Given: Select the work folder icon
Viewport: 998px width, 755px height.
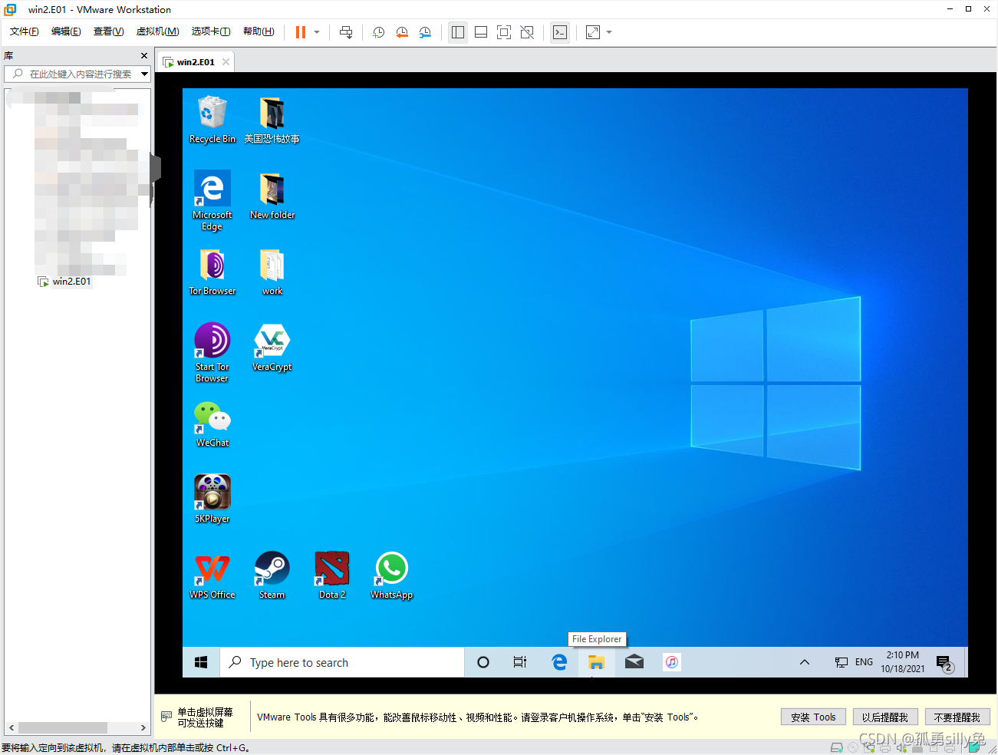Looking at the screenshot, I should (272, 272).
